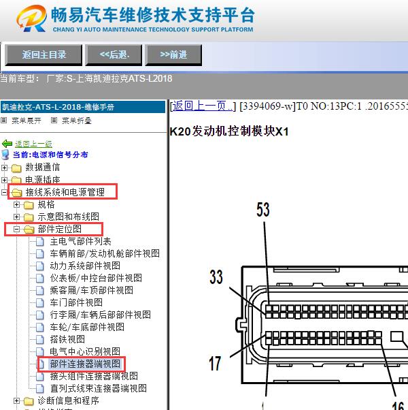Select 示意图和布线图 tree item
This screenshot has height=410, width=408.
pyautogui.click(x=69, y=217)
